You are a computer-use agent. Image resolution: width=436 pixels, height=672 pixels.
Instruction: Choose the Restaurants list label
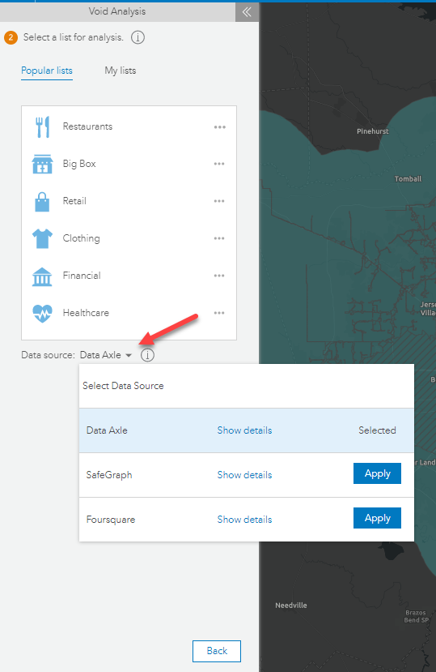87,126
